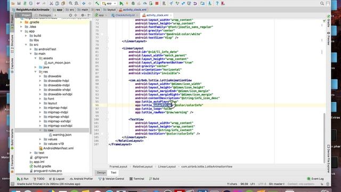341x192 pixels.
Task: Click the Paste clipboard icon
Action: (63, 4)
